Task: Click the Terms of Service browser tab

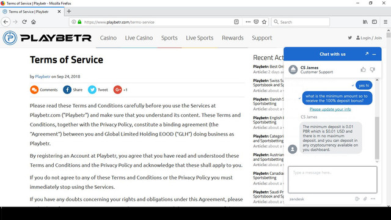Action: pyautogui.click(x=32, y=12)
